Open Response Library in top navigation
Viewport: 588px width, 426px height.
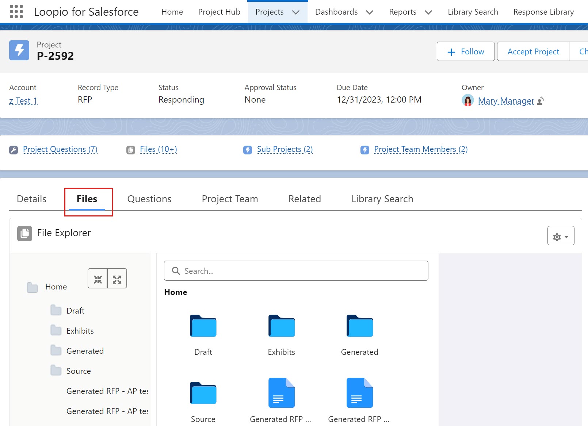click(543, 12)
